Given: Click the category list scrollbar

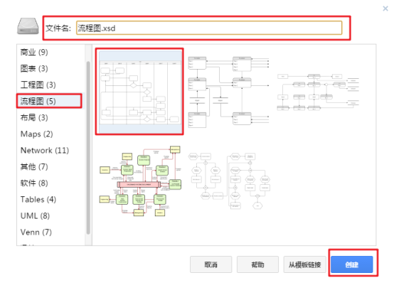Looking at the screenshot, I should [x=88, y=147].
